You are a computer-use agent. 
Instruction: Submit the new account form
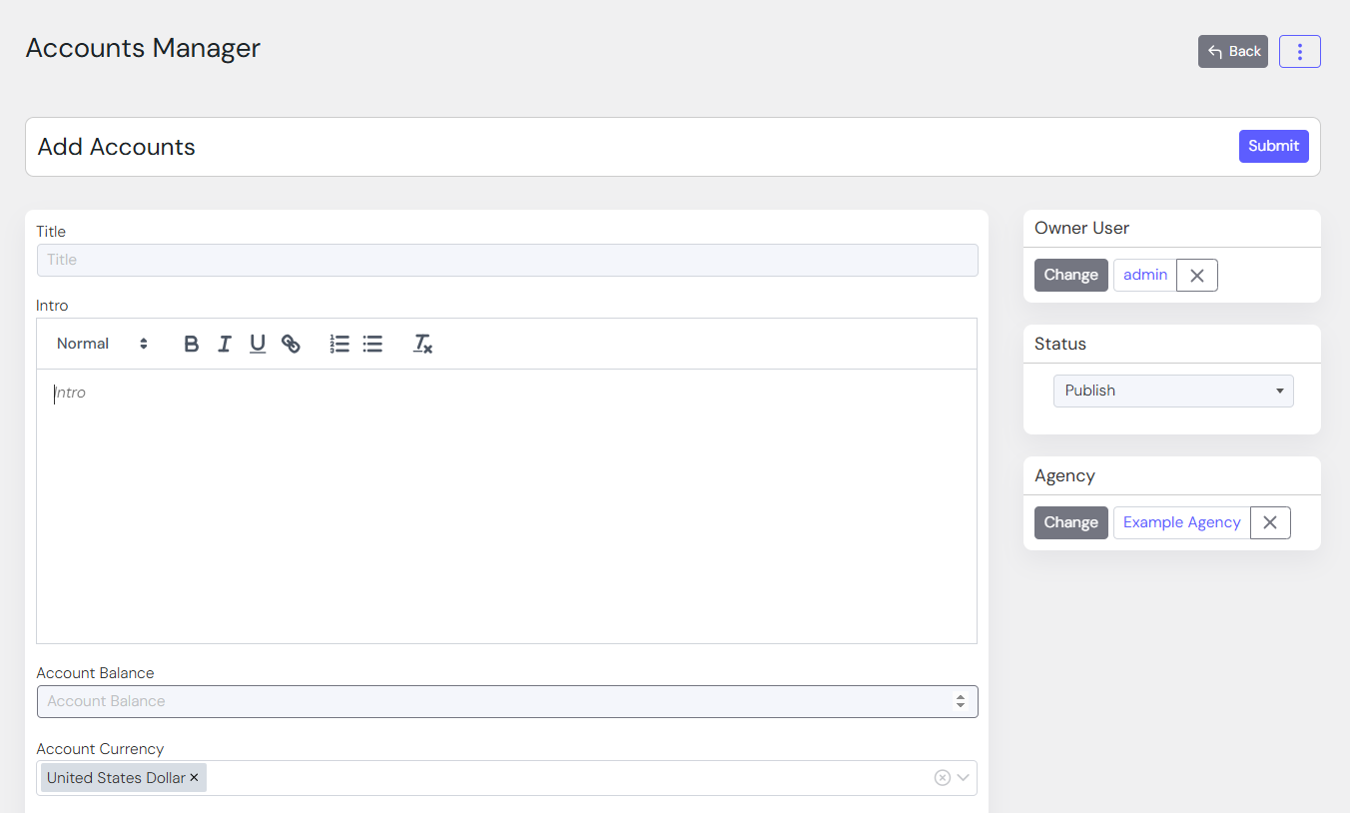1273,146
